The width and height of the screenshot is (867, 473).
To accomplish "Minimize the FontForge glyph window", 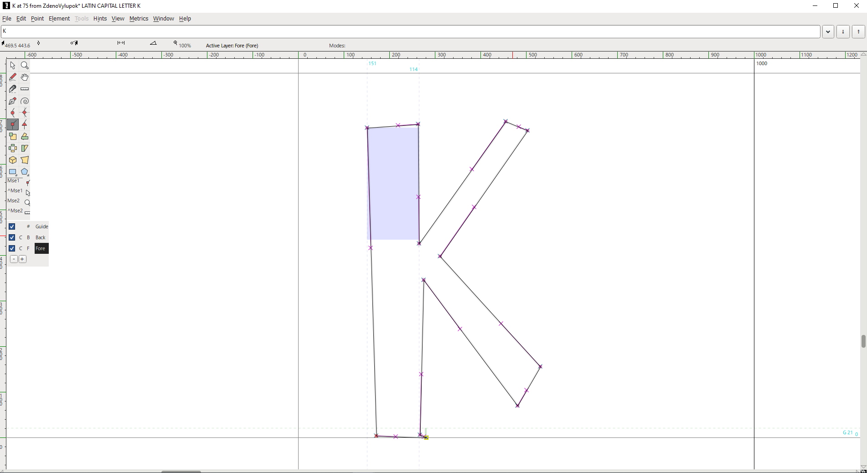I will coord(815,6).
